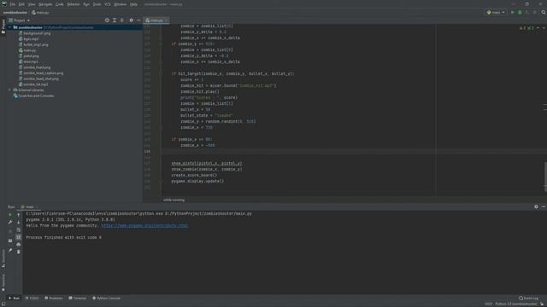This screenshot has width=547, height=307.
Task: Toggle tool window quick access icon bottom-left
Action: pyautogui.click(x=3, y=304)
